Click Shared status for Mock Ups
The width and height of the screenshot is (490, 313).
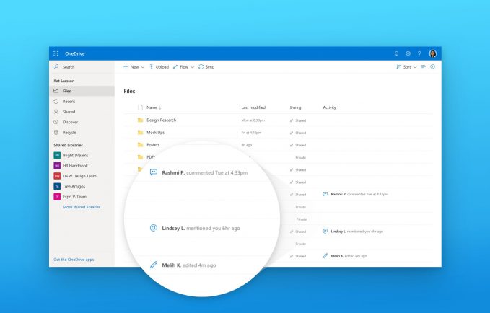298,133
